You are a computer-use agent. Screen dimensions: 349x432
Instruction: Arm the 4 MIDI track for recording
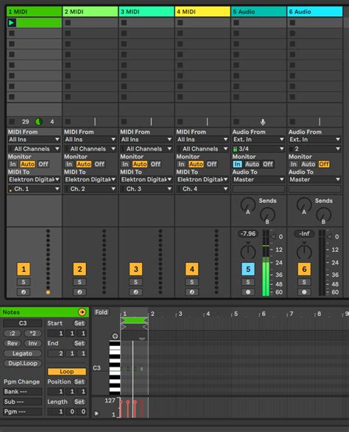192,292
